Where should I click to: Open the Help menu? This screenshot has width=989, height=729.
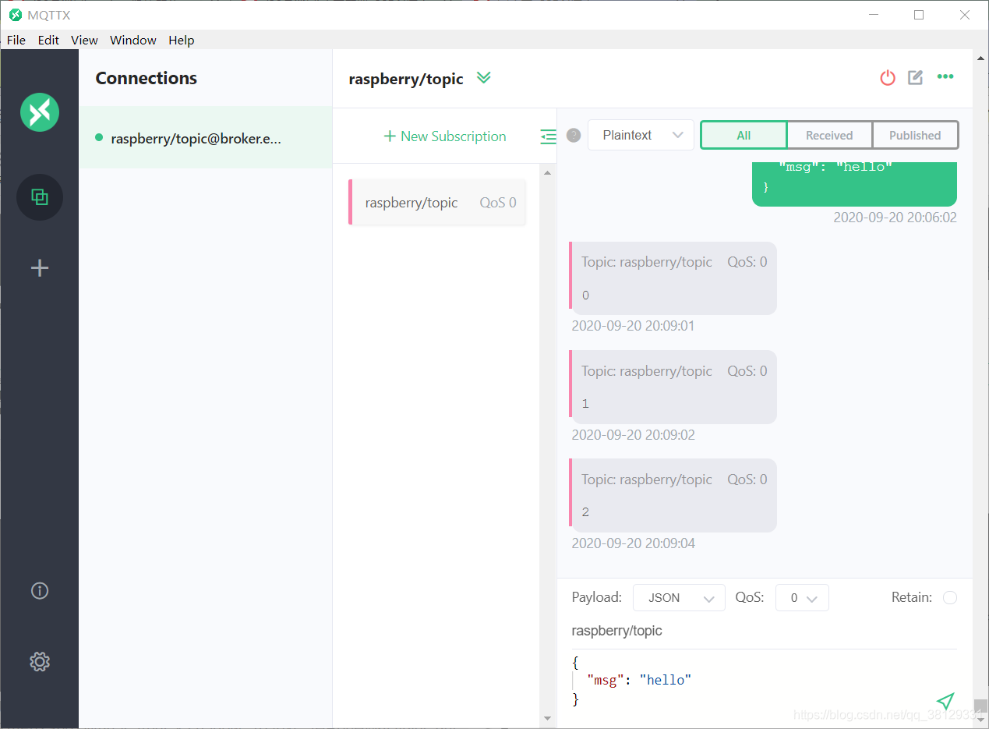[182, 40]
